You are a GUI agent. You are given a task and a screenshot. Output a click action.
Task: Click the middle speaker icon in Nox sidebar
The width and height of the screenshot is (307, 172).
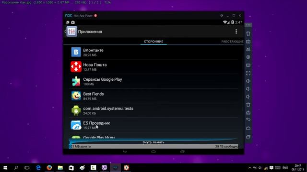(248, 89)
